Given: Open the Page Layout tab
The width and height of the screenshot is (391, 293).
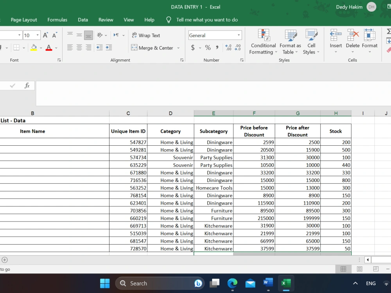Looking at the screenshot, I should tap(24, 20).
